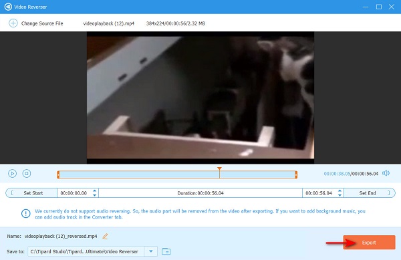Increase end time with up arrow

click(x=340, y=190)
